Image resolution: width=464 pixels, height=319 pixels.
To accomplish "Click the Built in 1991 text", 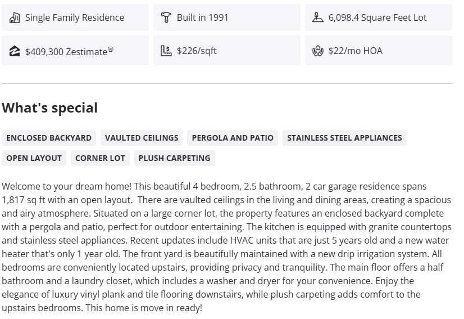I will click(202, 17).
